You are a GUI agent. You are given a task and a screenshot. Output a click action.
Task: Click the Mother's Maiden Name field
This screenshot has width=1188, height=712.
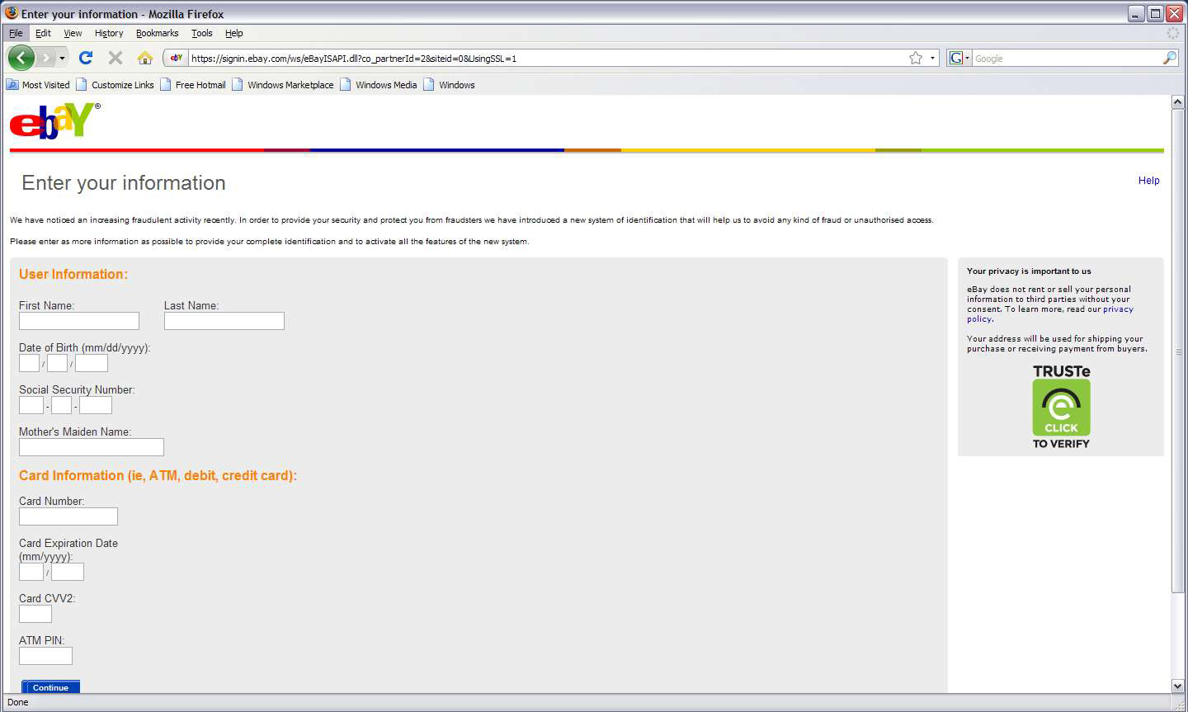[92, 447]
